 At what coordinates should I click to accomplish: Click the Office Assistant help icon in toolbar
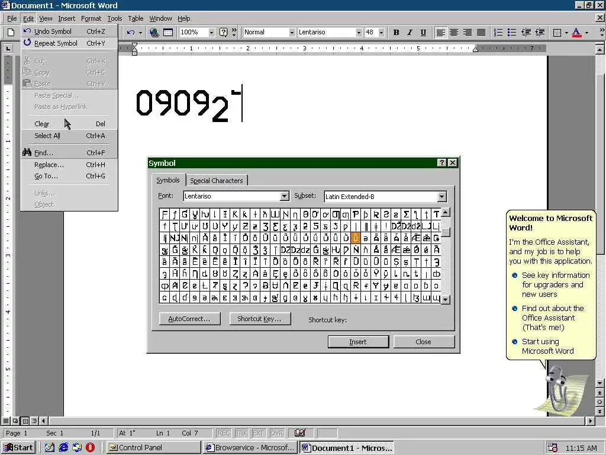point(223,32)
